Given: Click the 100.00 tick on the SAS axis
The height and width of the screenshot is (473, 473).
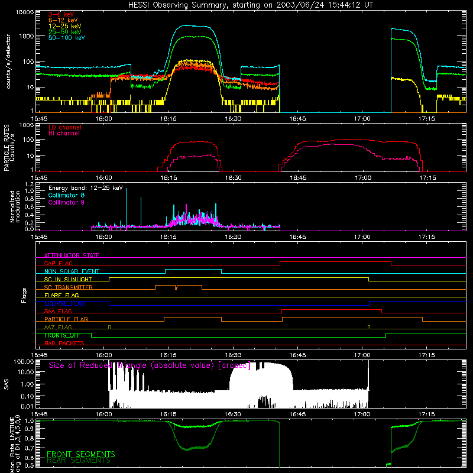Looking at the screenshot, I should 24,362.
